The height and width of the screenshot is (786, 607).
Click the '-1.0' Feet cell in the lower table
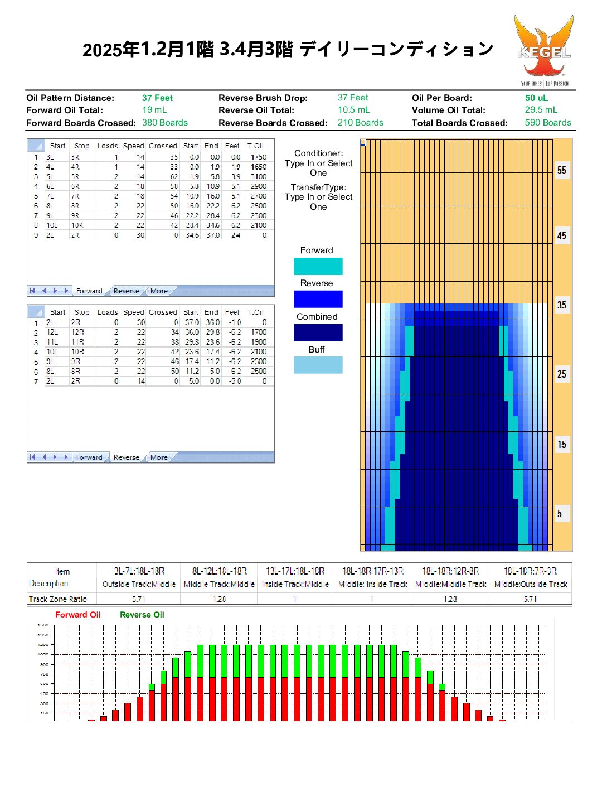(232, 322)
